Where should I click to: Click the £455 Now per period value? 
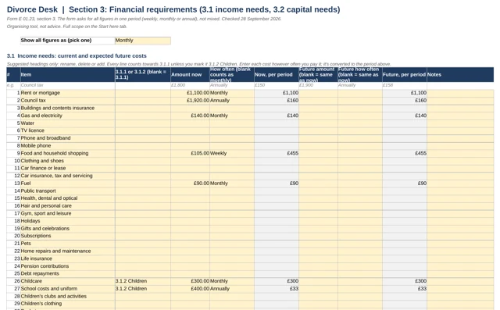[x=277, y=153]
